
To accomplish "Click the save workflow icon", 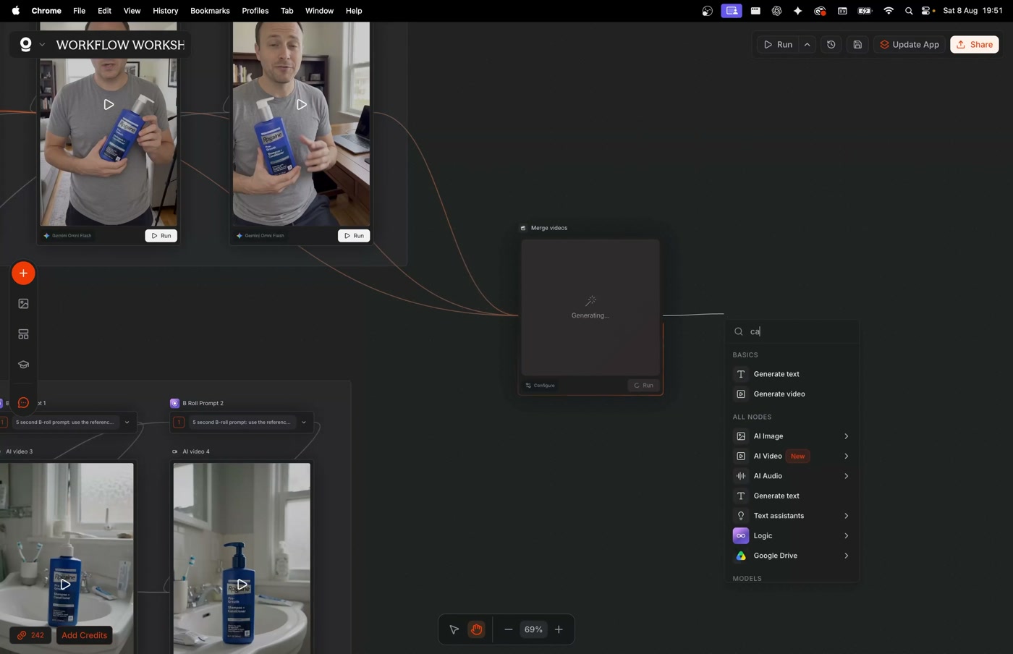I will click(857, 45).
